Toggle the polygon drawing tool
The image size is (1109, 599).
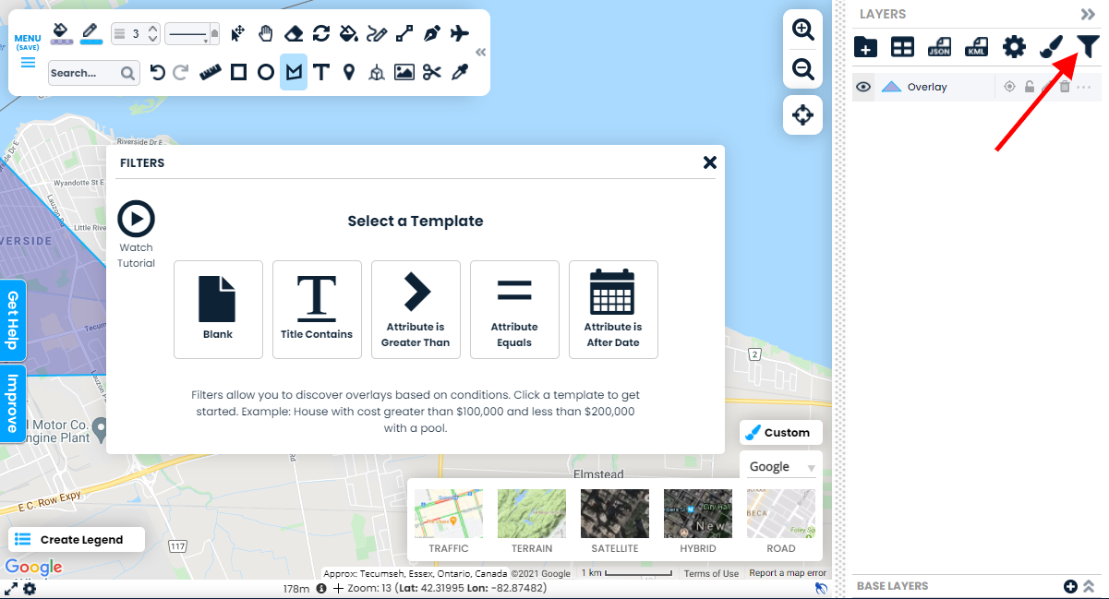click(294, 72)
